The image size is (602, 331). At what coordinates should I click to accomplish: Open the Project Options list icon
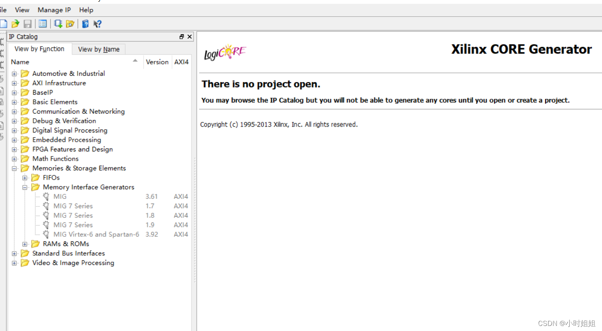[x=42, y=24]
